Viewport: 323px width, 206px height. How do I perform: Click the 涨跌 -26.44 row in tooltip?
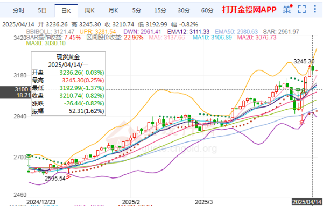click(68, 103)
